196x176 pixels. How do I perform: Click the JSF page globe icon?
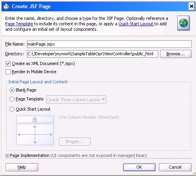[183, 23]
